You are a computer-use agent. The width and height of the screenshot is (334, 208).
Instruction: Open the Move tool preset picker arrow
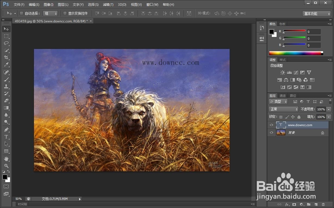tap(15, 13)
